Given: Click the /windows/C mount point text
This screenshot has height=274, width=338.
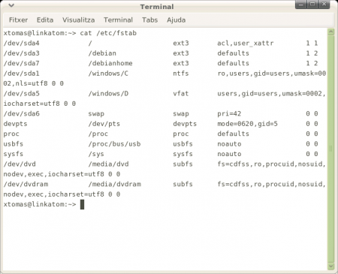Looking at the screenshot, I should coord(108,74).
